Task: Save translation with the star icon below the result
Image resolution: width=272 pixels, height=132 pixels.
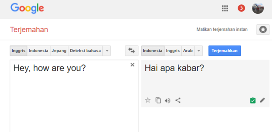Action: click(x=148, y=100)
